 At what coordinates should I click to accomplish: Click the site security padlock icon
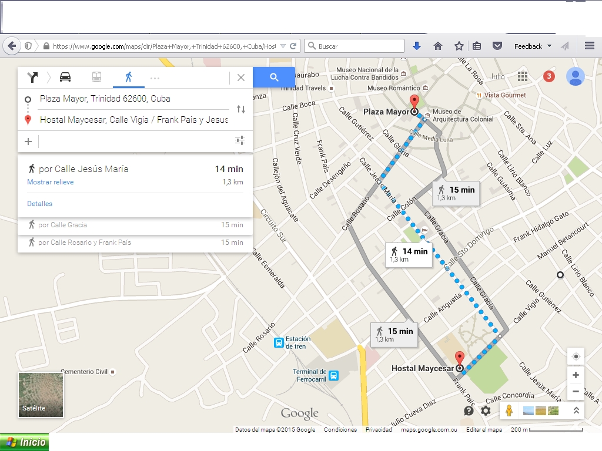coord(46,46)
